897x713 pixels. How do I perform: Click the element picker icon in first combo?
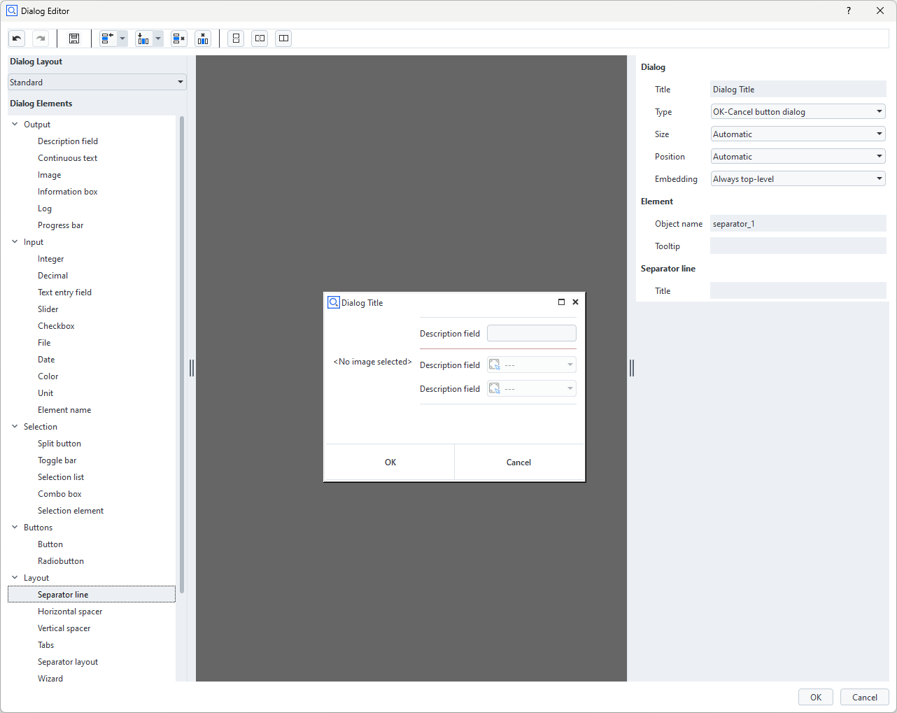tap(495, 365)
